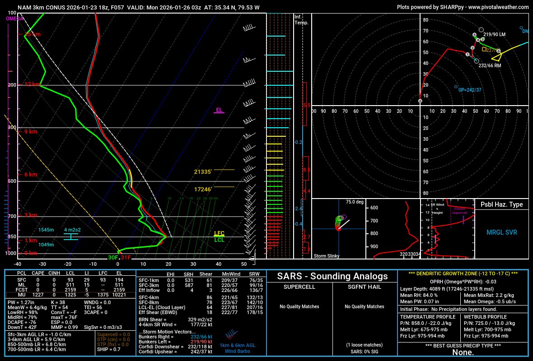Click the 31F surface temperature value
This screenshot has height=361, width=533.
pos(126,258)
